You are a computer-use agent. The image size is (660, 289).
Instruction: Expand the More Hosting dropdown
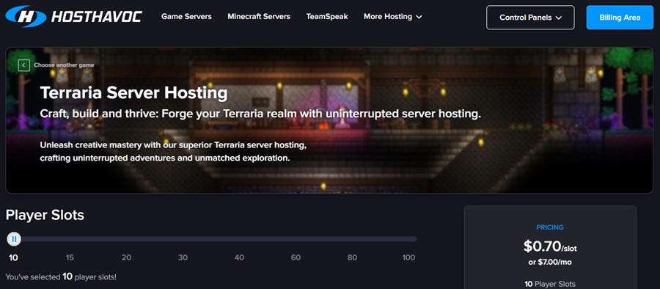coord(393,16)
